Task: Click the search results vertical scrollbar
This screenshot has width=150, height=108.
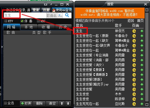Action: 147,57
